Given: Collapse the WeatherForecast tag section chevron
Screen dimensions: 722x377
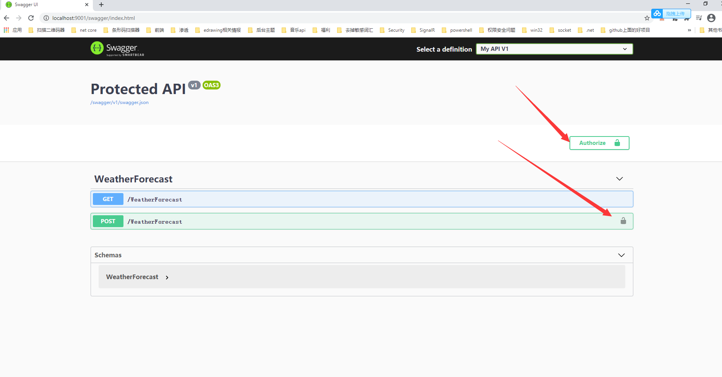Looking at the screenshot, I should click(x=619, y=179).
